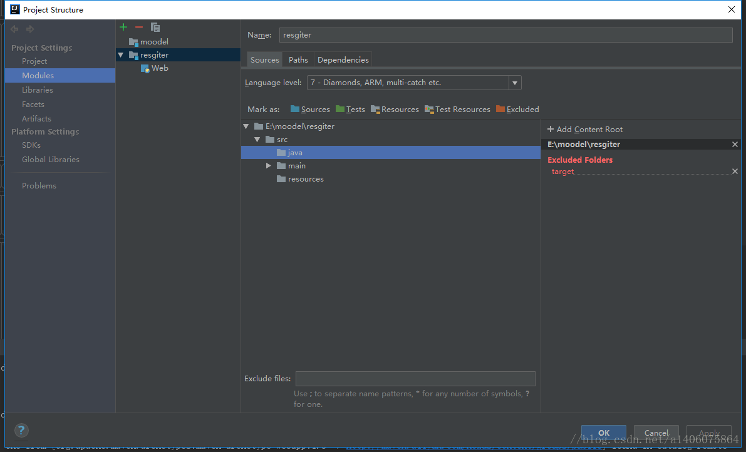Click the OK button
This screenshot has height=452, width=746.
pos(604,433)
